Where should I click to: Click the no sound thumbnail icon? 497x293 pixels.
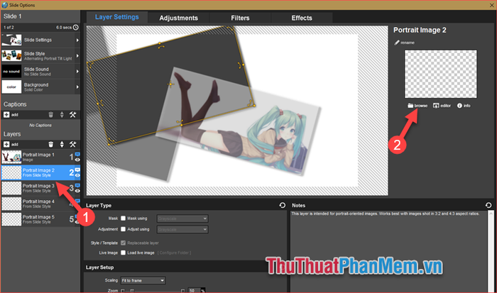coord(11,71)
